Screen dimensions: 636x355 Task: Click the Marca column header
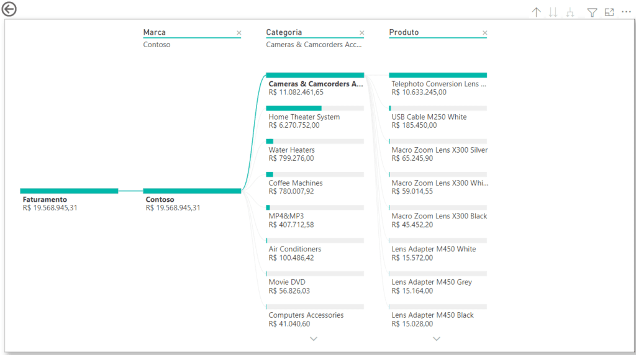pos(154,32)
